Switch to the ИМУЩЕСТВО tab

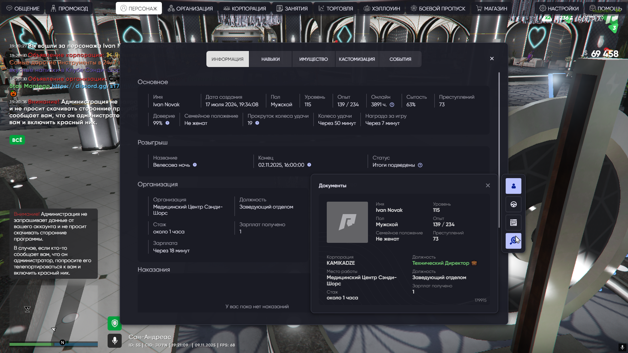coord(313,59)
